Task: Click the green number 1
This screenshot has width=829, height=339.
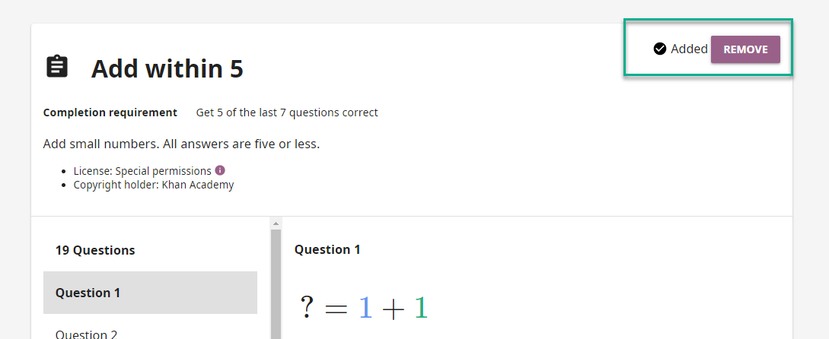Action: point(420,307)
